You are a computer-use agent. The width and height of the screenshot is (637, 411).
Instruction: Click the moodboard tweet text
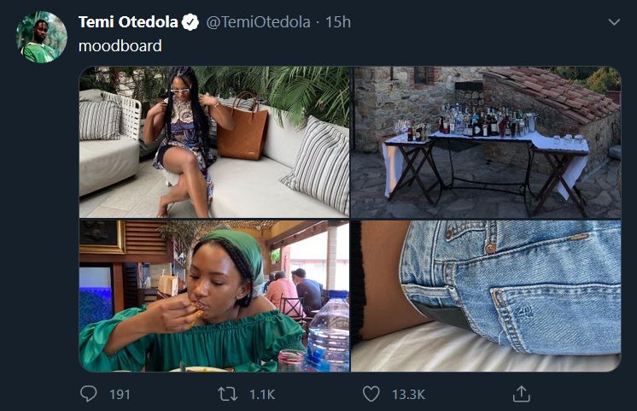point(120,46)
